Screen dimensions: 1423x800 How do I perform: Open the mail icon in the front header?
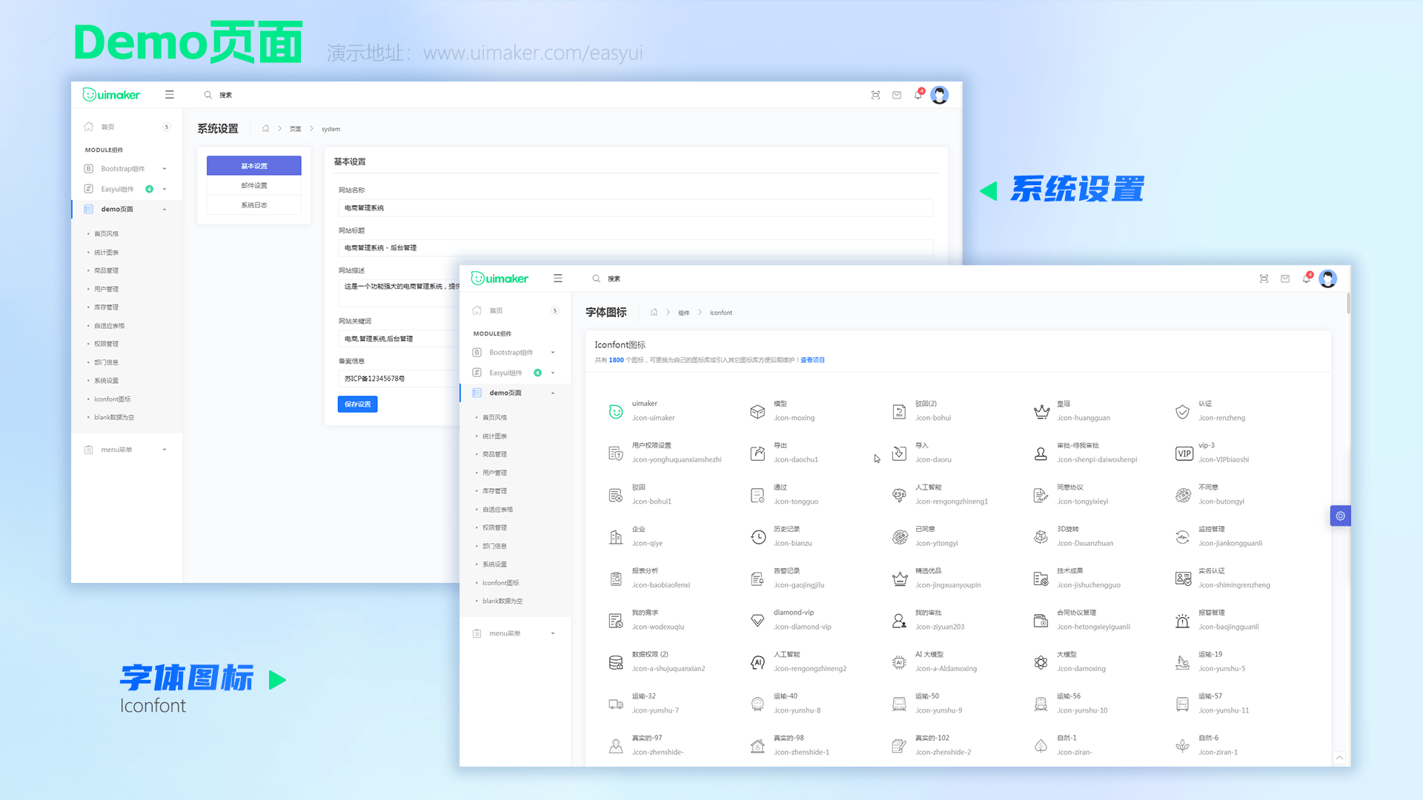[x=1285, y=279]
